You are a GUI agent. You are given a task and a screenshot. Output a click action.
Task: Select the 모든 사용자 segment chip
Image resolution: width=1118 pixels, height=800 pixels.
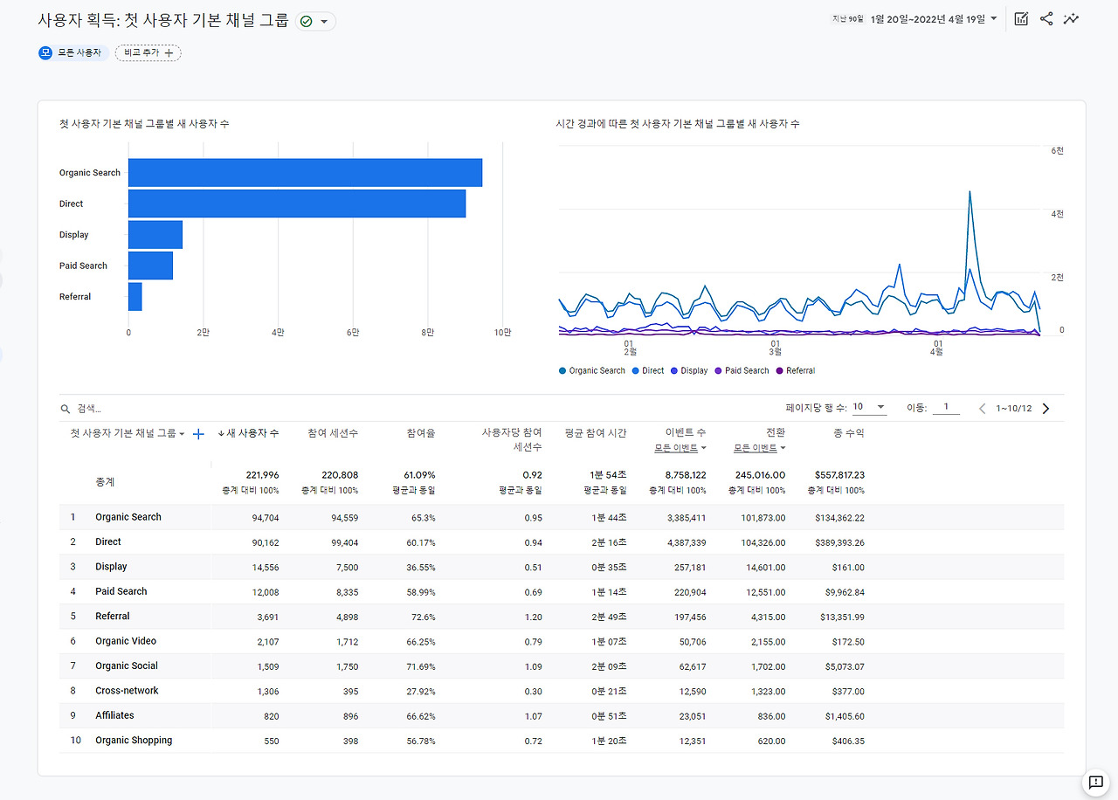point(73,53)
